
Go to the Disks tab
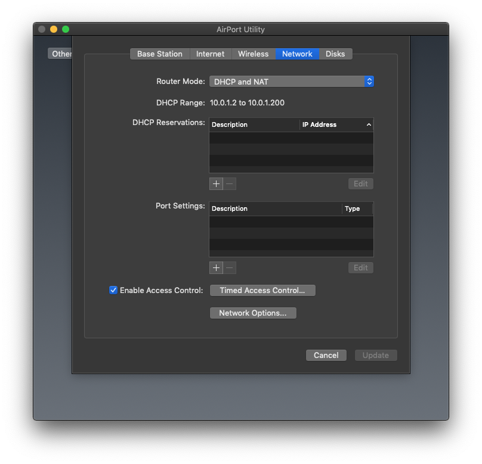(x=335, y=54)
